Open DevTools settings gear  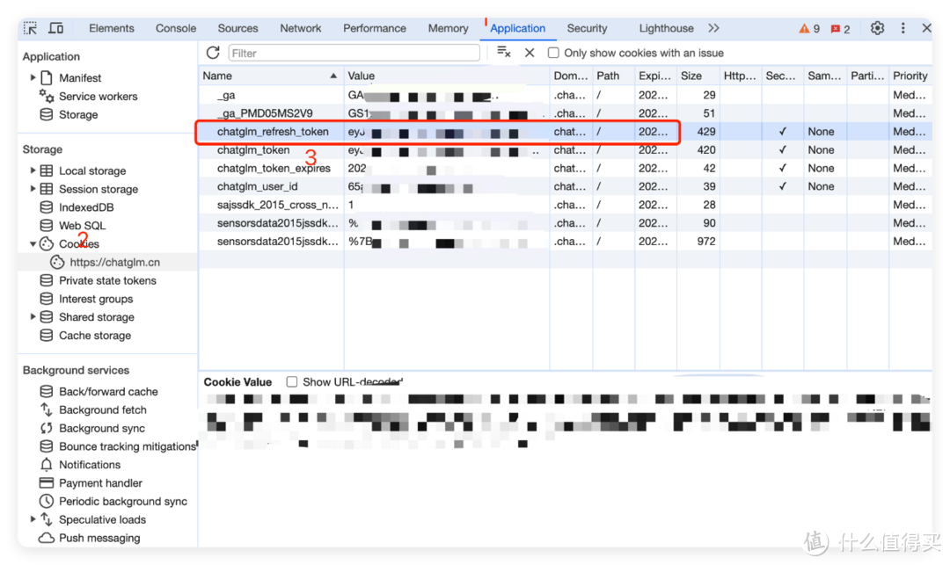tap(877, 28)
